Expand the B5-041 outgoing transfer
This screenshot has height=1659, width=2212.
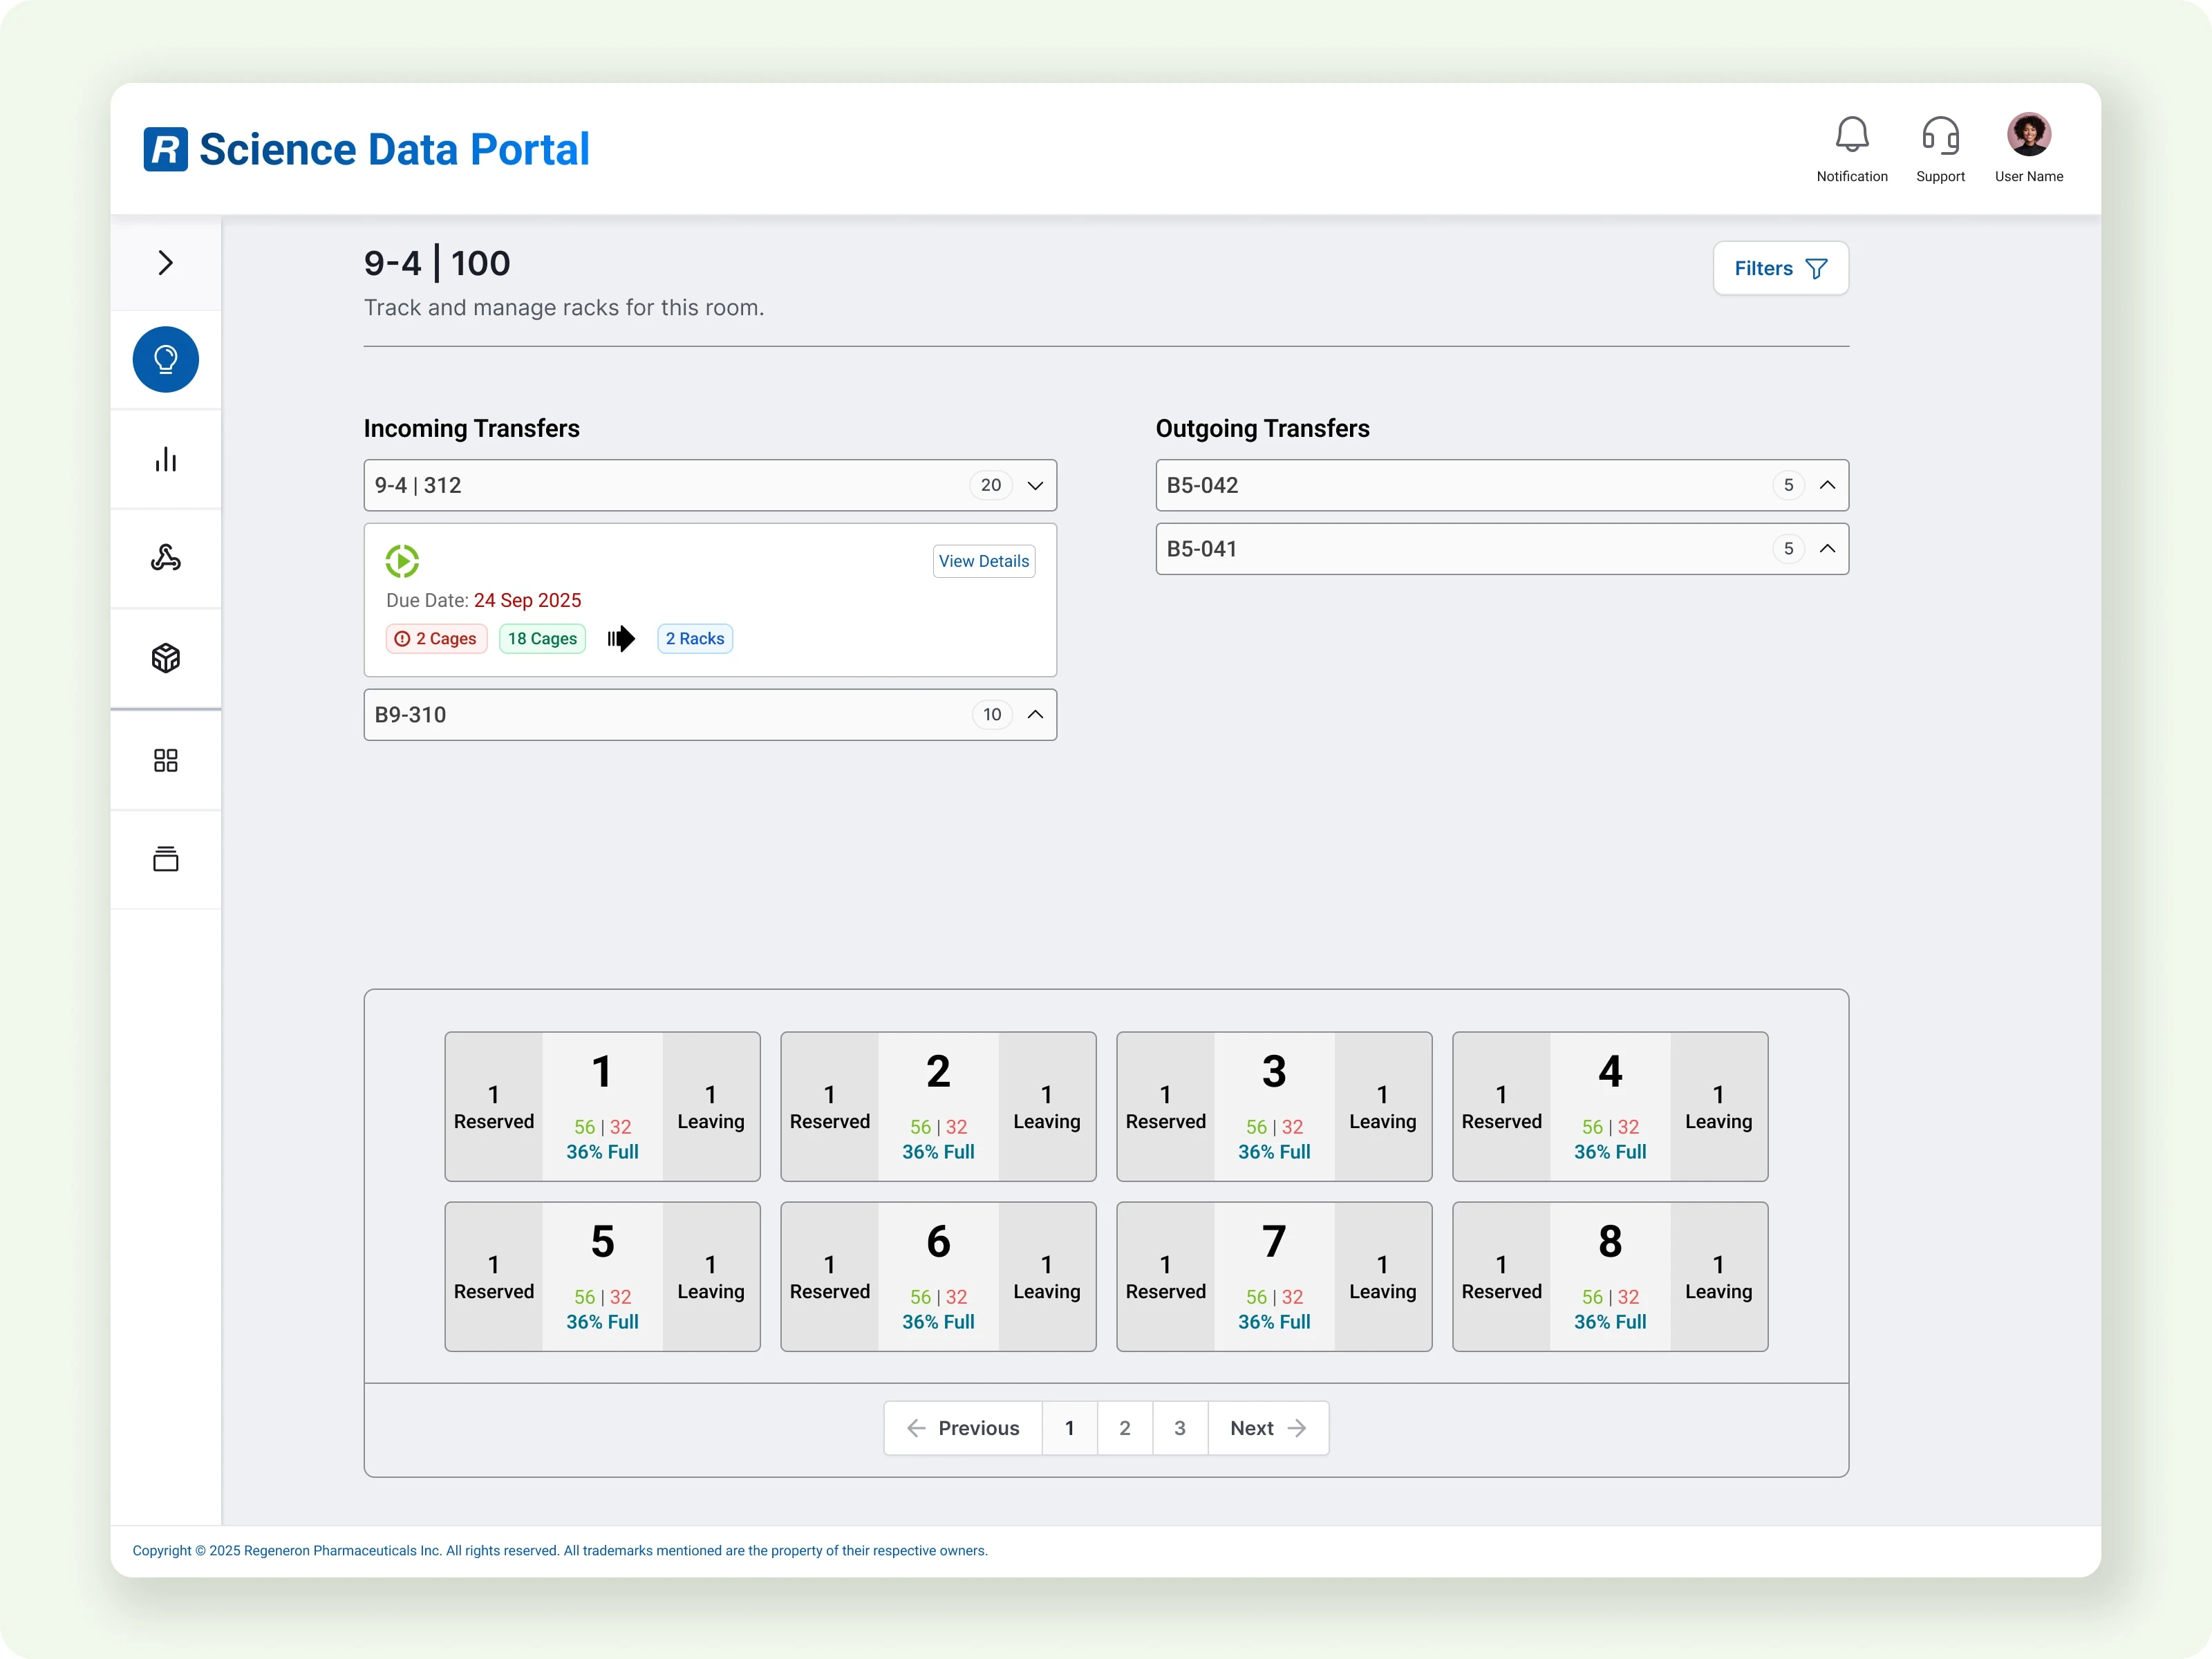(x=1826, y=548)
